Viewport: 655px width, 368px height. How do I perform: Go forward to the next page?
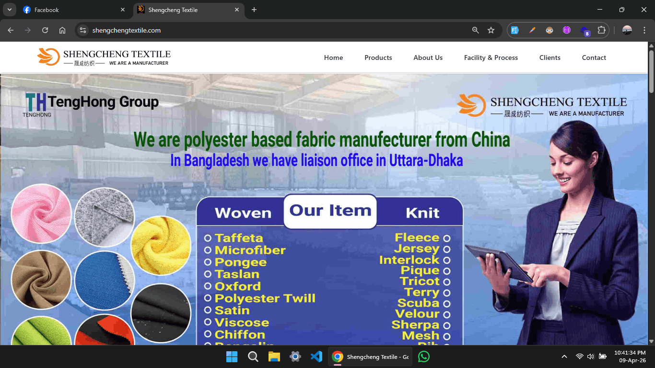pyautogui.click(x=28, y=30)
